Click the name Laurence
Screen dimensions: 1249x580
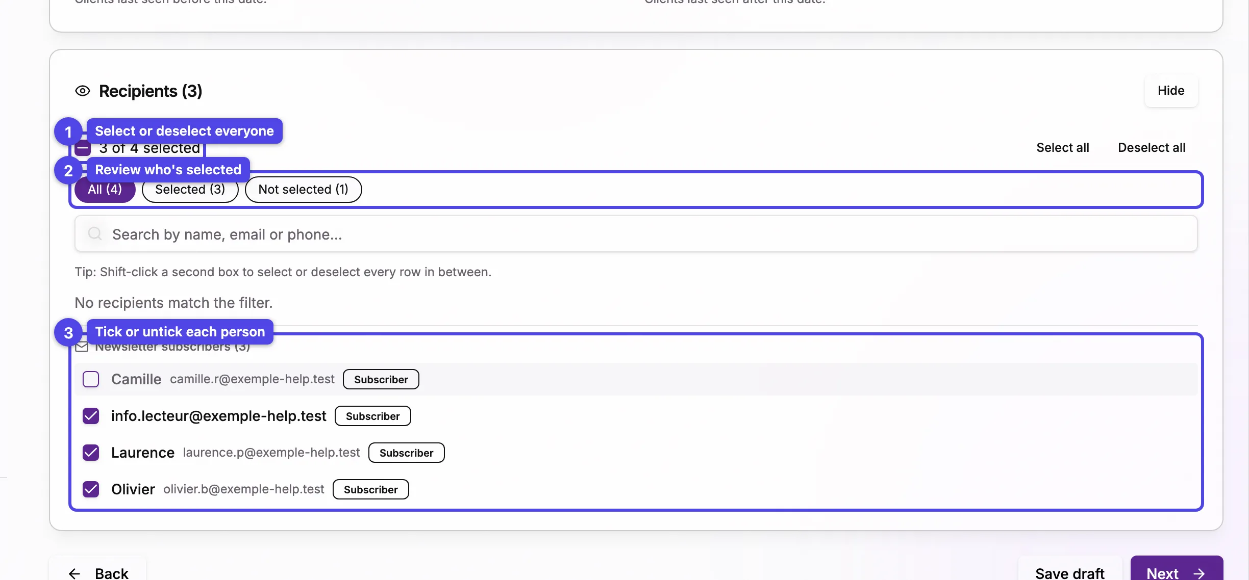click(x=143, y=453)
